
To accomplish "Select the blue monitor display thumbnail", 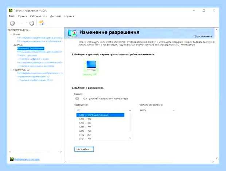I will (x=91, y=65).
